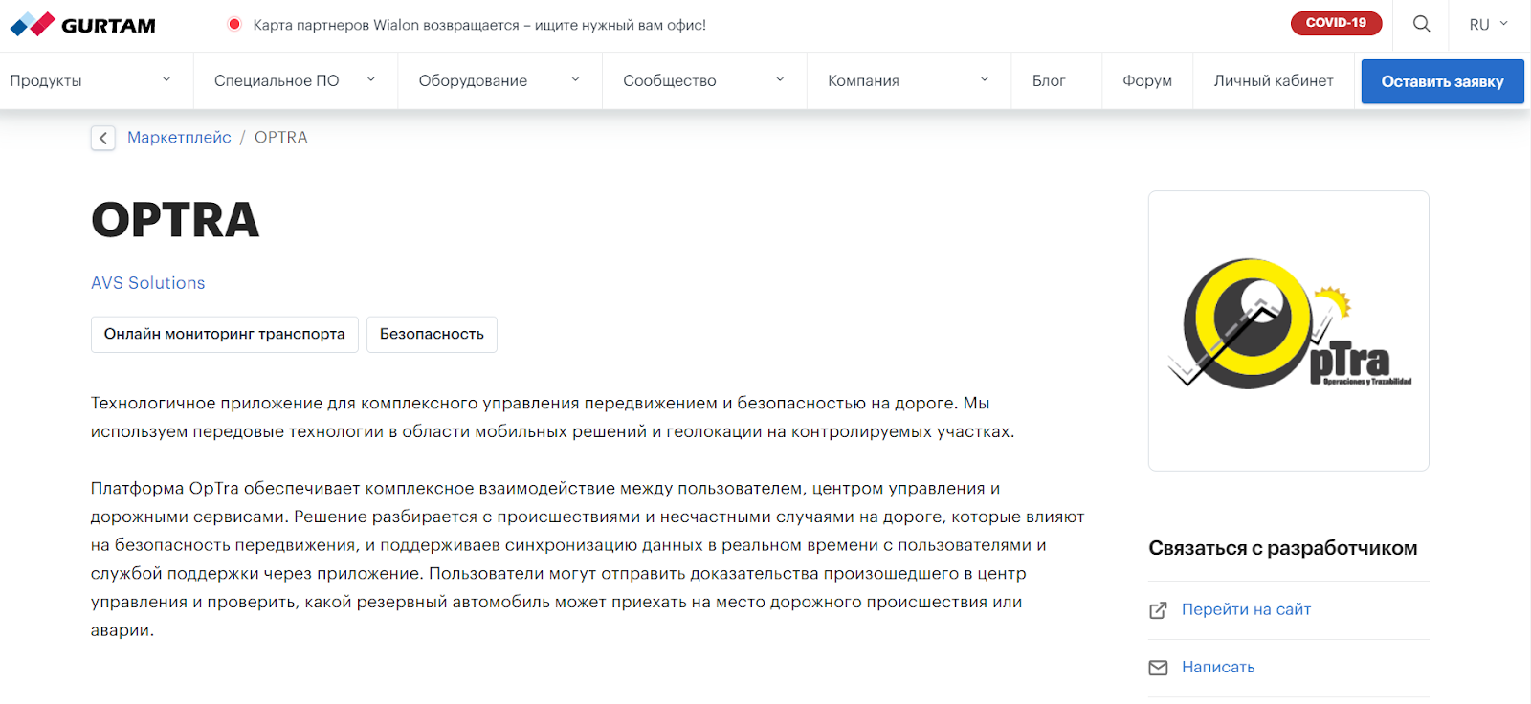Screen dimensions: 1531x704
Task: Click the COVID-19 badge
Action: click(x=1336, y=23)
